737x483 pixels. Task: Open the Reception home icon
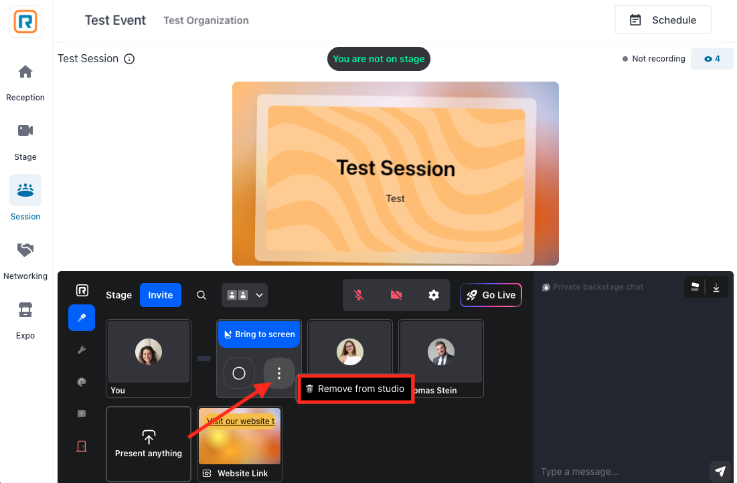25,72
